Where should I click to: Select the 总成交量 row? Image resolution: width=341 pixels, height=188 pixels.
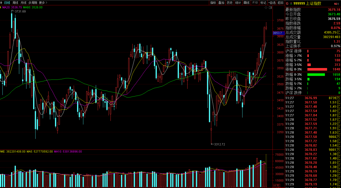pos(313,37)
